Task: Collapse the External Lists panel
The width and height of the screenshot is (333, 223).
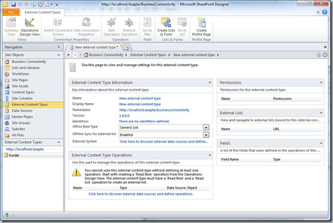Action: click(x=321, y=113)
